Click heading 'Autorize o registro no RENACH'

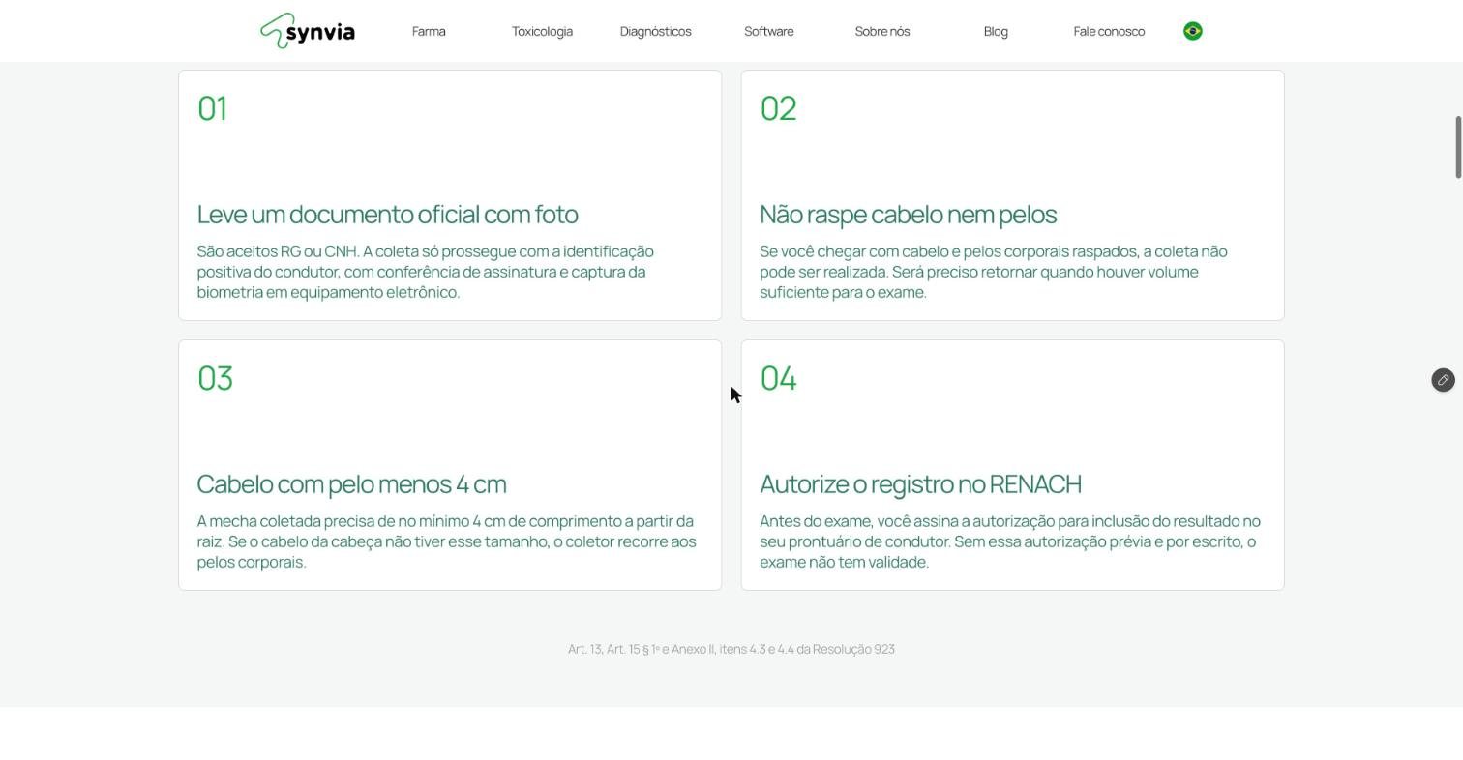coord(920,483)
